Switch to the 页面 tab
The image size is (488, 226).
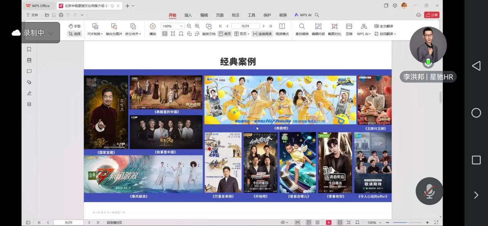(x=220, y=15)
